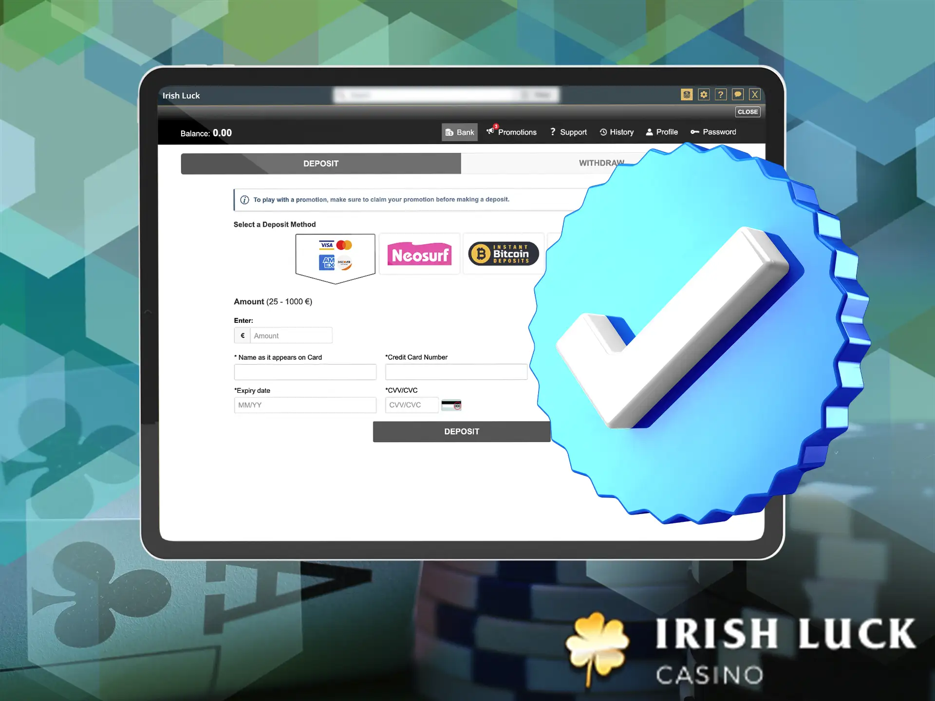Screen dimensions: 935x701
Task: Enter amount in the Amount field
Action: (291, 335)
